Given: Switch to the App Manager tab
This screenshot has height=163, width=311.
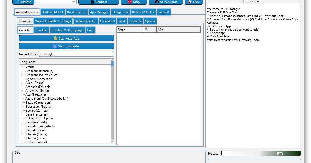Looking at the screenshot, I should tap(99, 12).
